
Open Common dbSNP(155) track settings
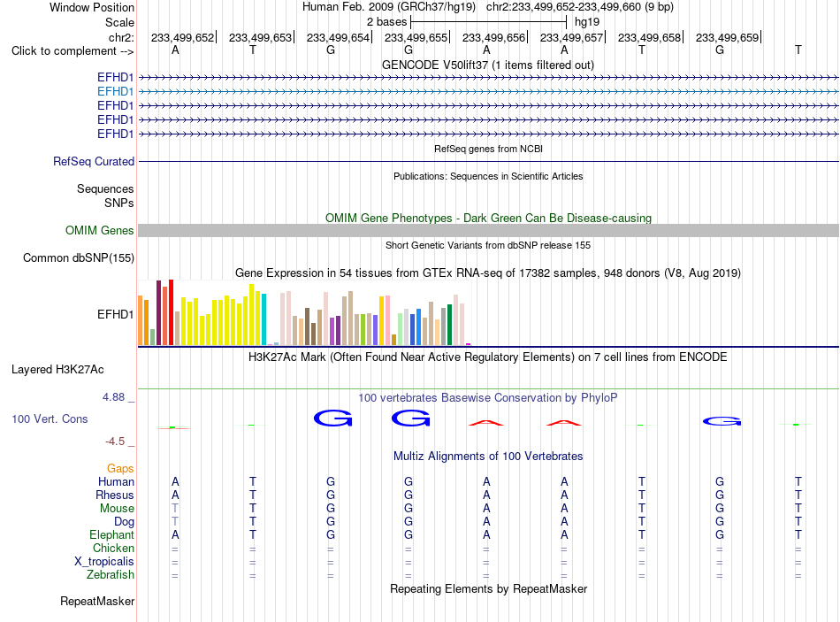pos(79,258)
